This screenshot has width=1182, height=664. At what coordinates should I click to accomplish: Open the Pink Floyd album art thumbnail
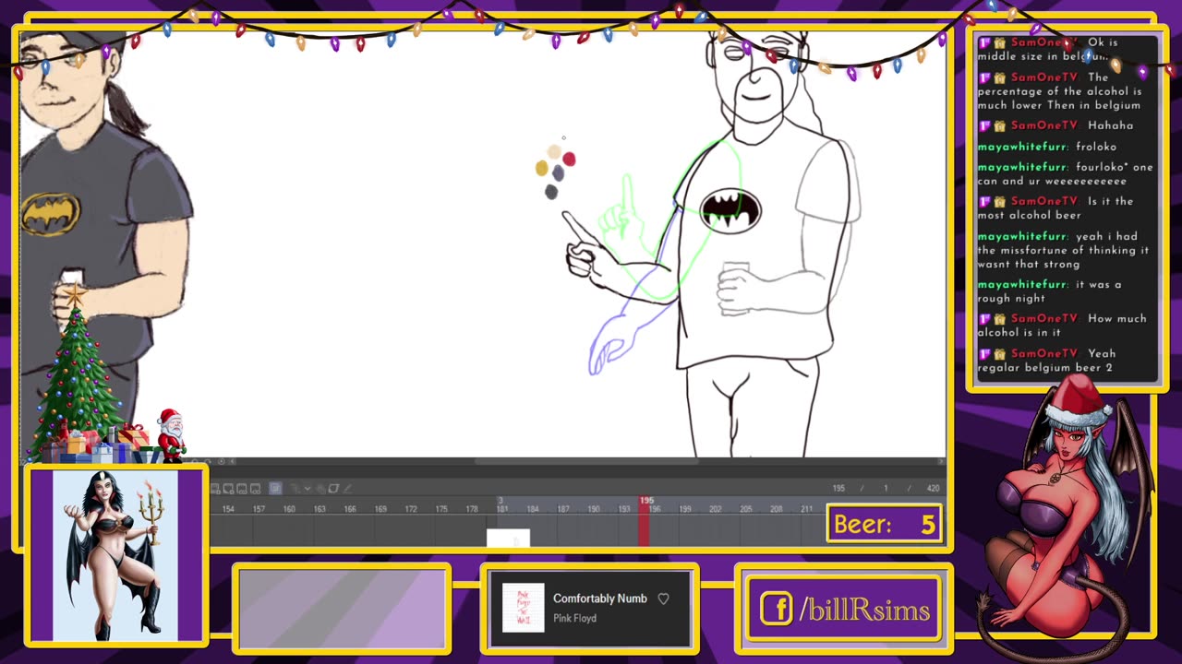click(x=523, y=608)
